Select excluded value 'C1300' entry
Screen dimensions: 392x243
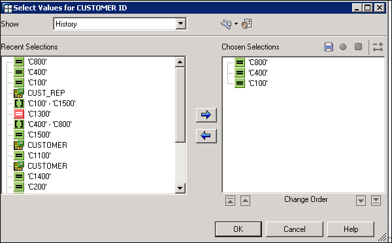[x=39, y=114]
